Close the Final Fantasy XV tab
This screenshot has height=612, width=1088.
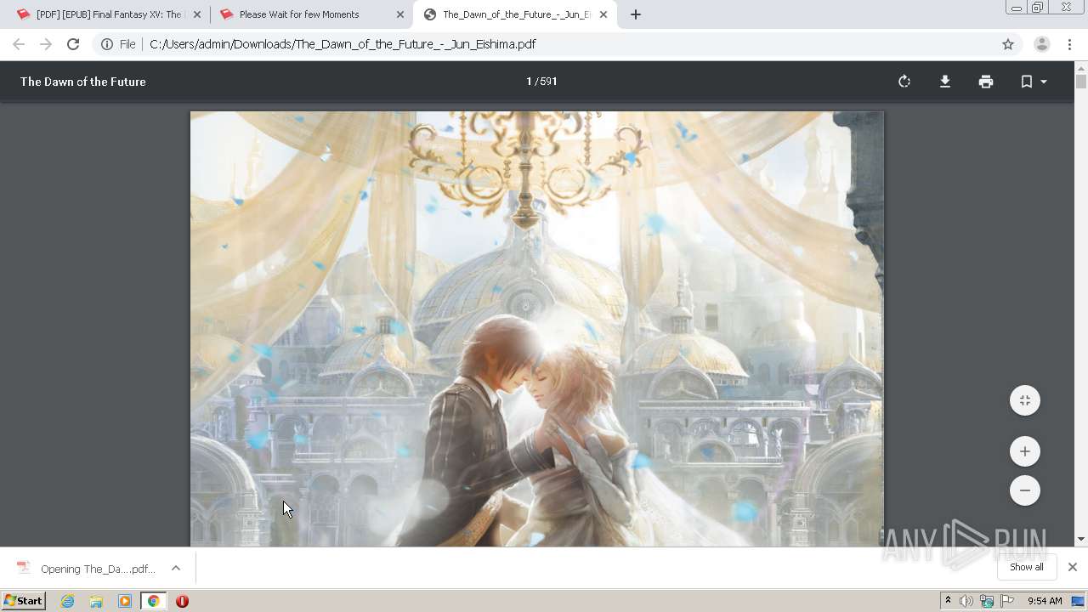pyautogui.click(x=197, y=14)
